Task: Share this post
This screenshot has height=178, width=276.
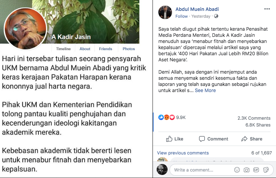Action: click(252, 139)
